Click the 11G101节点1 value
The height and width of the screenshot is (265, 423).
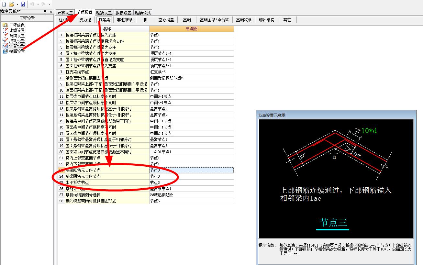tap(191, 152)
